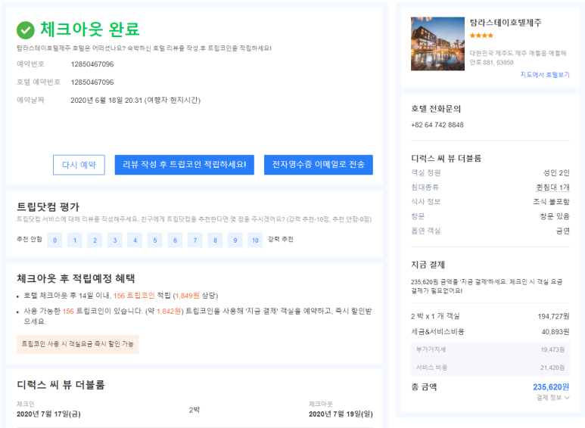Select rating 4 for Trip.com
Viewport: 585px width, 428px height.
tap(135, 240)
